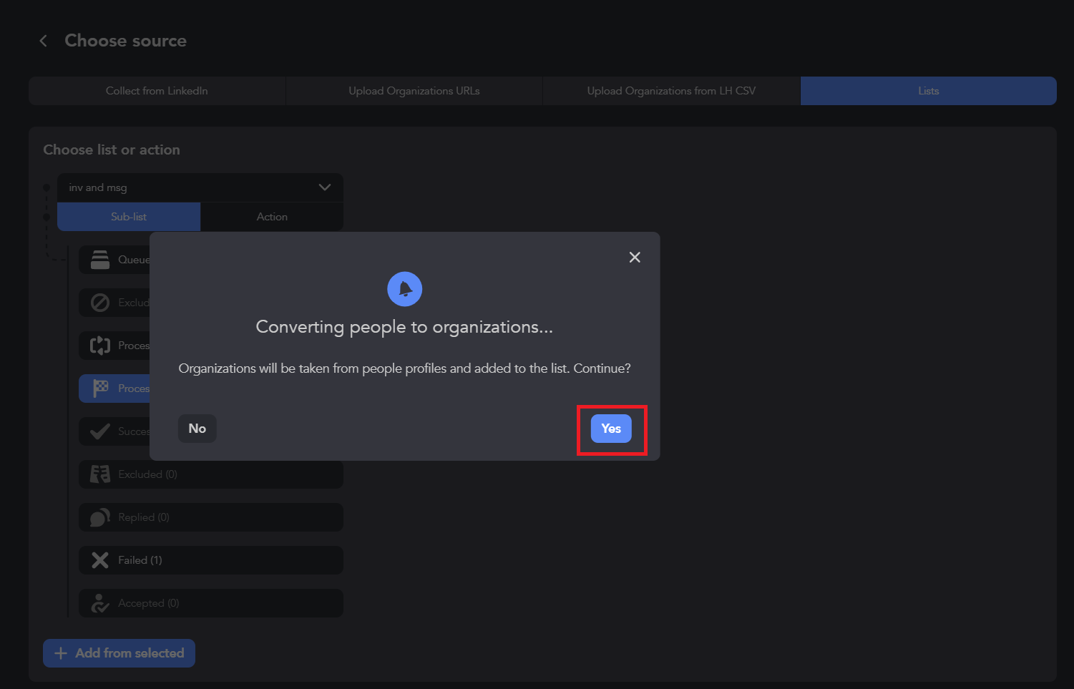The height and width of the screenshot is (689, 1074).
Task: Click the Choose list or action label
Action: pyautogui.click(x=112, y=150)
